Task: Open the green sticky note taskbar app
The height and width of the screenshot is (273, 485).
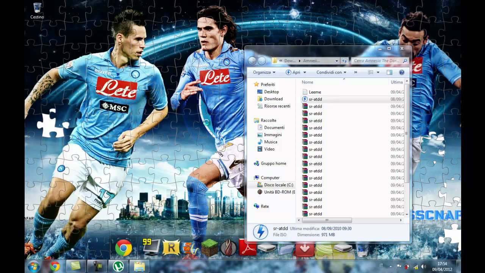Action: [x=76, y=267]
